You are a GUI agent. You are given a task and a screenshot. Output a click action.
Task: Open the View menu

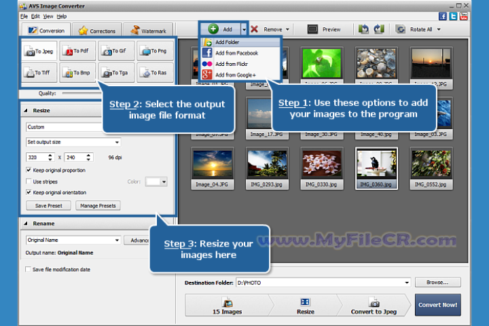[x=48, y=16]
